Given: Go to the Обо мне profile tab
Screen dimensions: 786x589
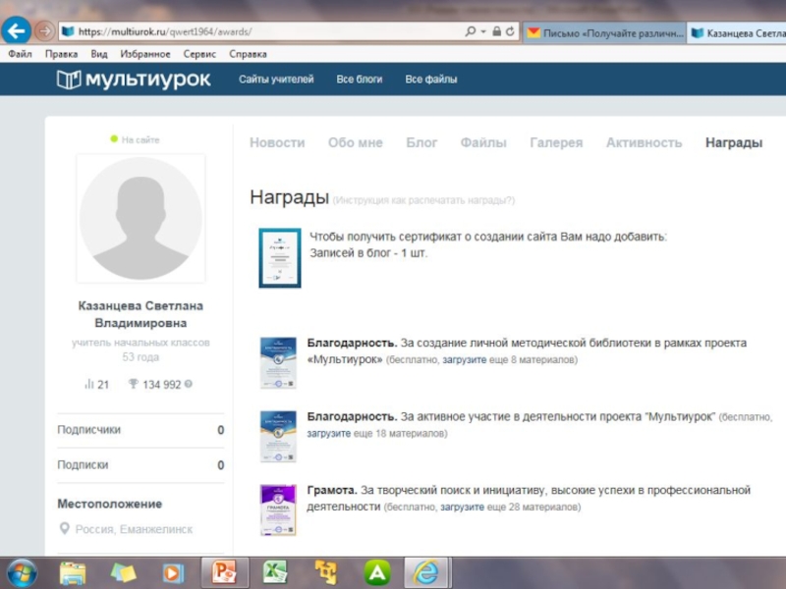Looking at the screenshot, I should tap(356, 142).
